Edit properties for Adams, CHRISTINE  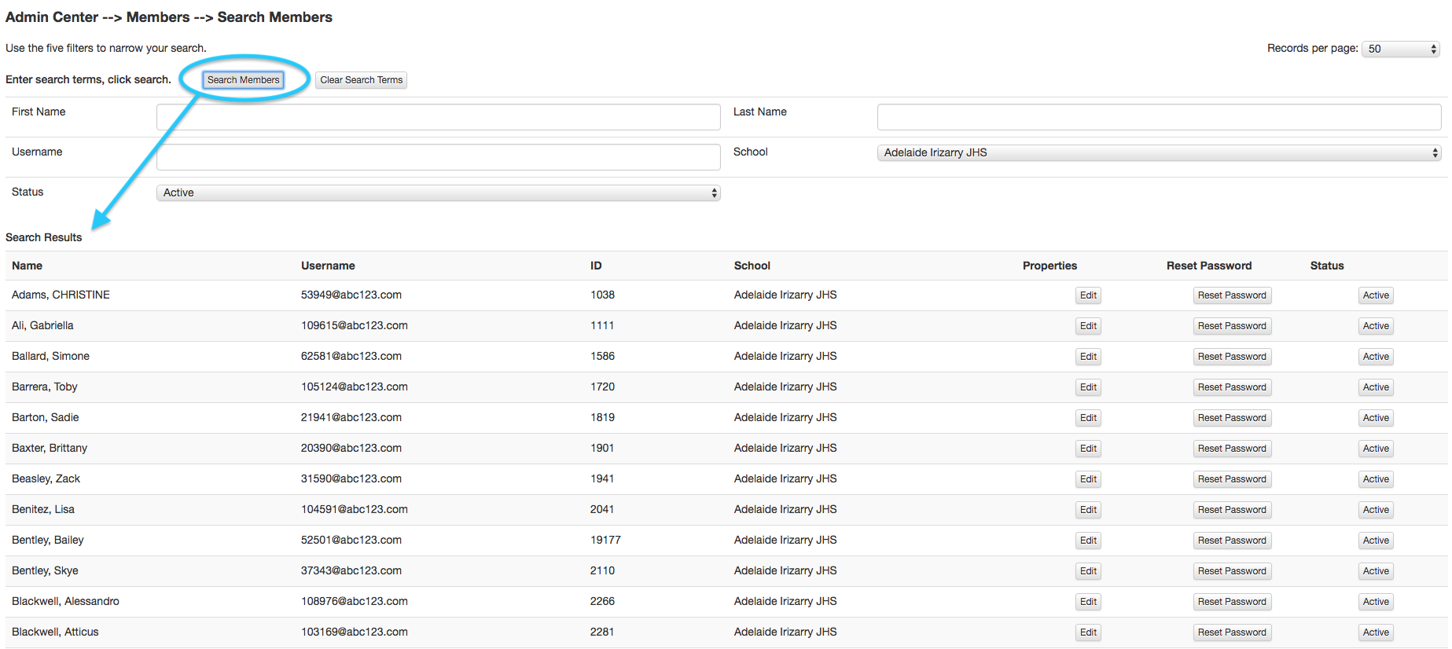tap(1088, 295)
